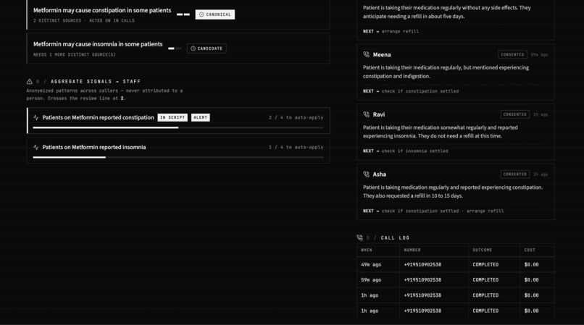This screenshot has height=325, width=584.
Task: Click the pulse icon beside reported constipation
Action: [36, 117]
